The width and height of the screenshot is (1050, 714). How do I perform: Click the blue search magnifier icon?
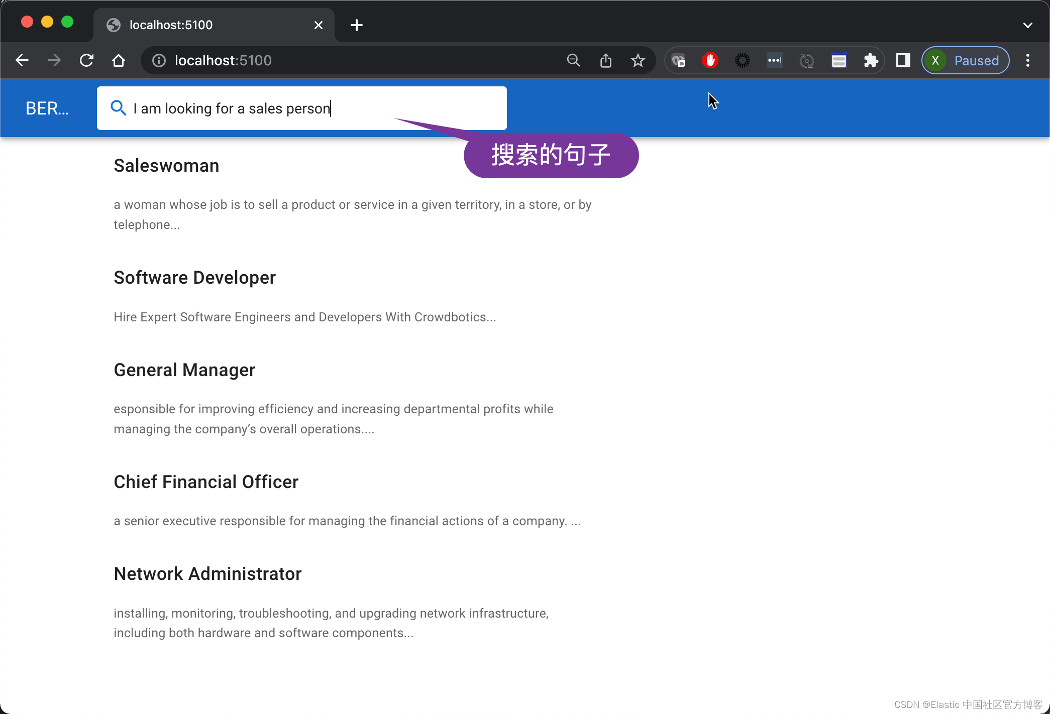pos(118,108)
